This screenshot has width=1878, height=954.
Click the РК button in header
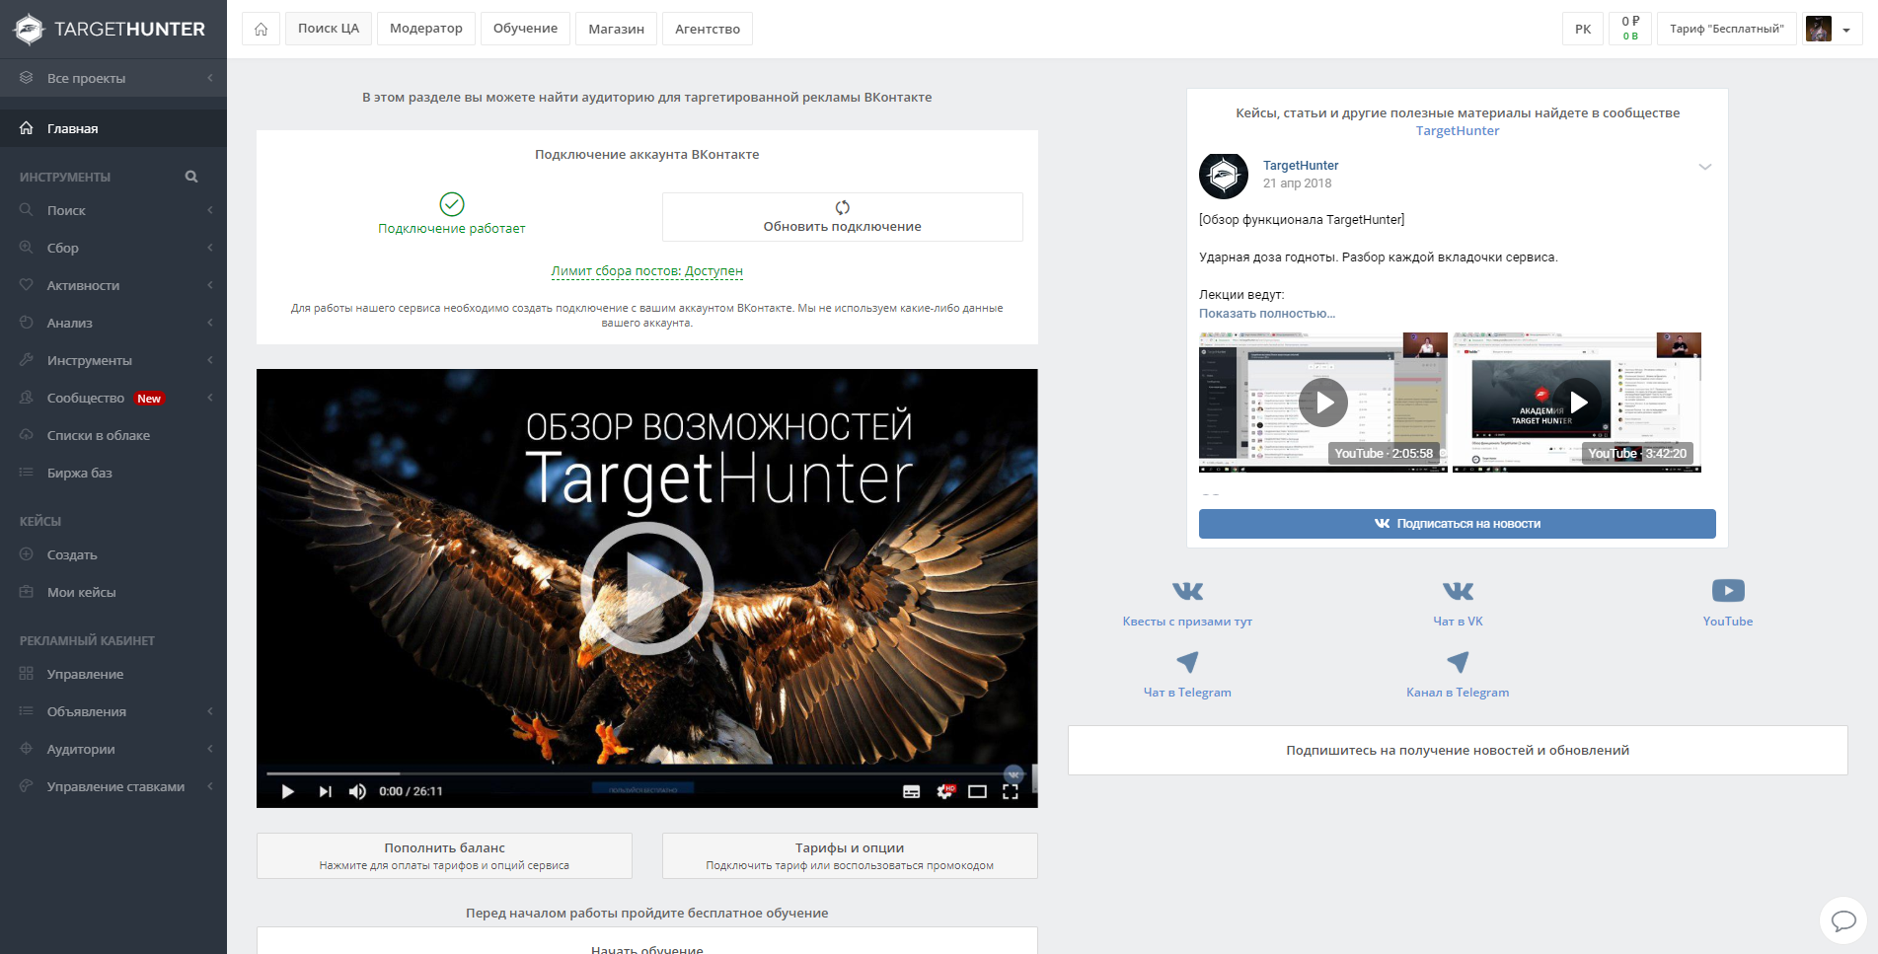click(1583, 29)
